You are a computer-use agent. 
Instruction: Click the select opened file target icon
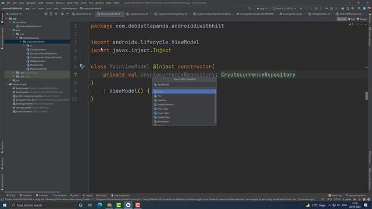(x=46, y=14)
